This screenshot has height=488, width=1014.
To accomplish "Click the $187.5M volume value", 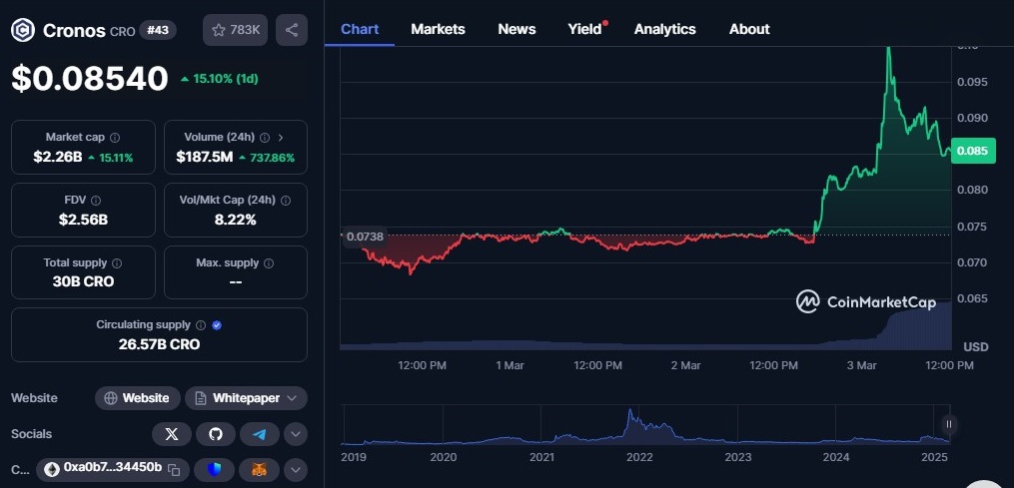I will tap(205, 157).
